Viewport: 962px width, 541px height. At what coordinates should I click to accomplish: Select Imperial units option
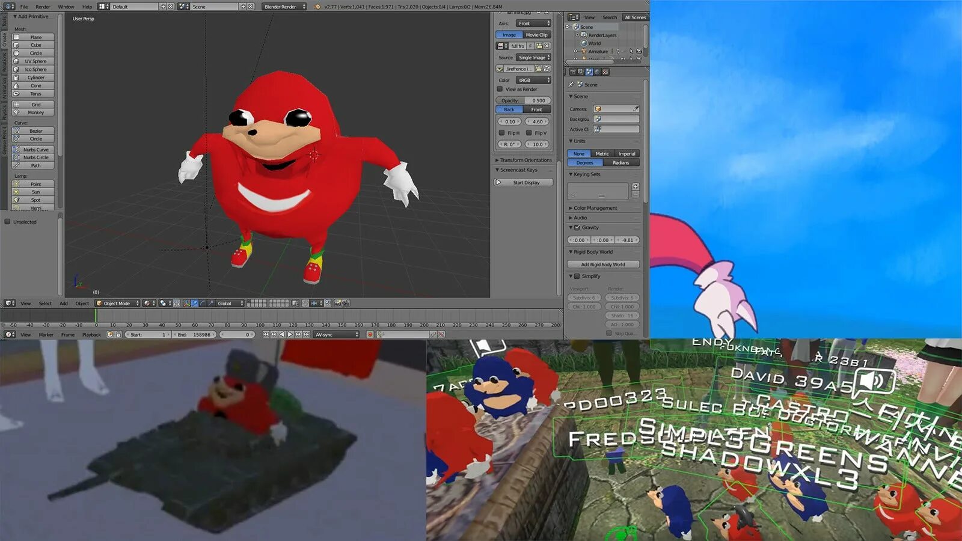pos(627,154)
